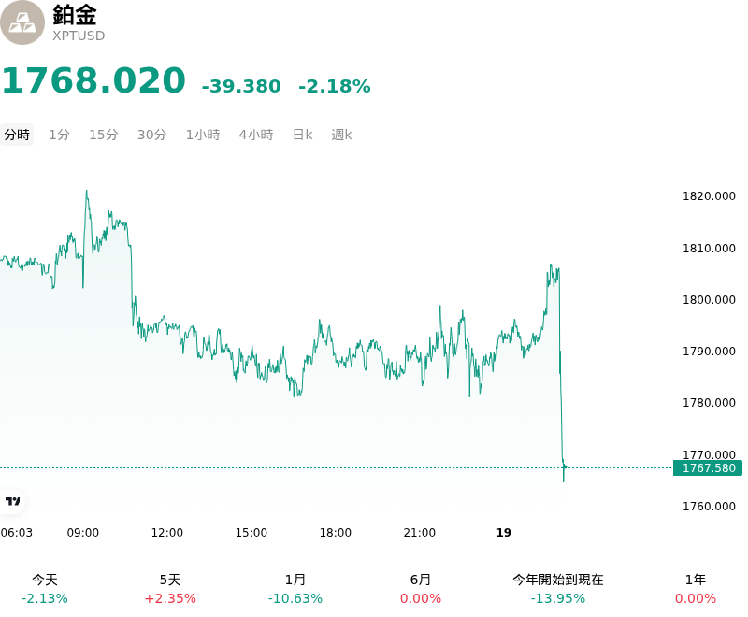
Task: Select the 1年 performance period
Action: coord(696,589)
